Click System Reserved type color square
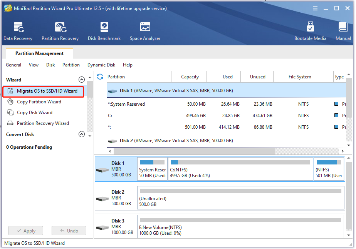Viewport: 356px width, 249px height. (336, 104)
